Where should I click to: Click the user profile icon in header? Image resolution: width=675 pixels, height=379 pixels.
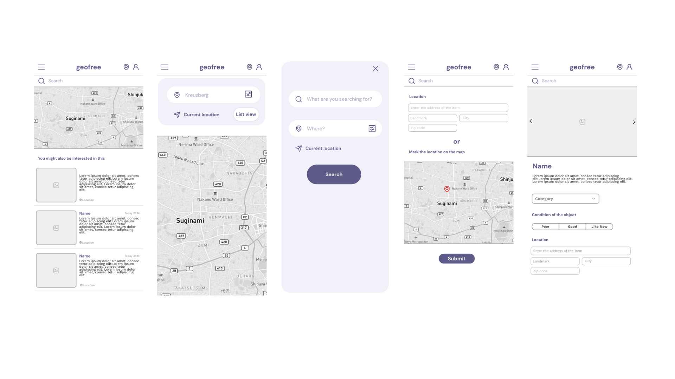pyautogui.click(x=136, y=67)
